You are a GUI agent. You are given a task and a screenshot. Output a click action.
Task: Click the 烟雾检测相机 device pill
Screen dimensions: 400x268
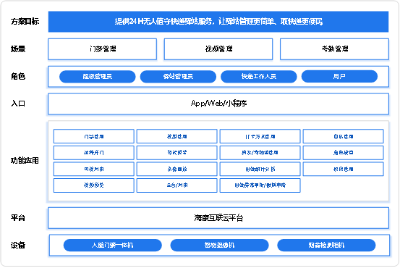326,246
